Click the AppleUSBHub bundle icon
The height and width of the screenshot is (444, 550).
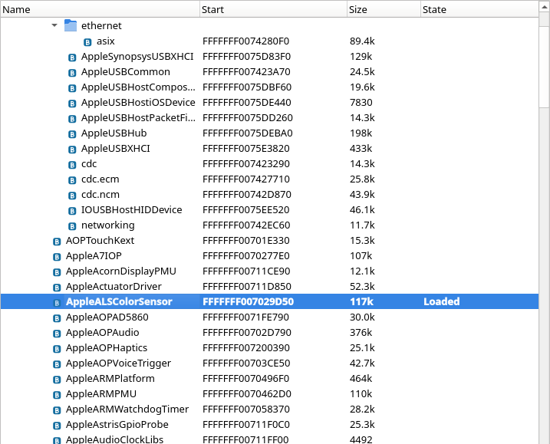(72, 134)
